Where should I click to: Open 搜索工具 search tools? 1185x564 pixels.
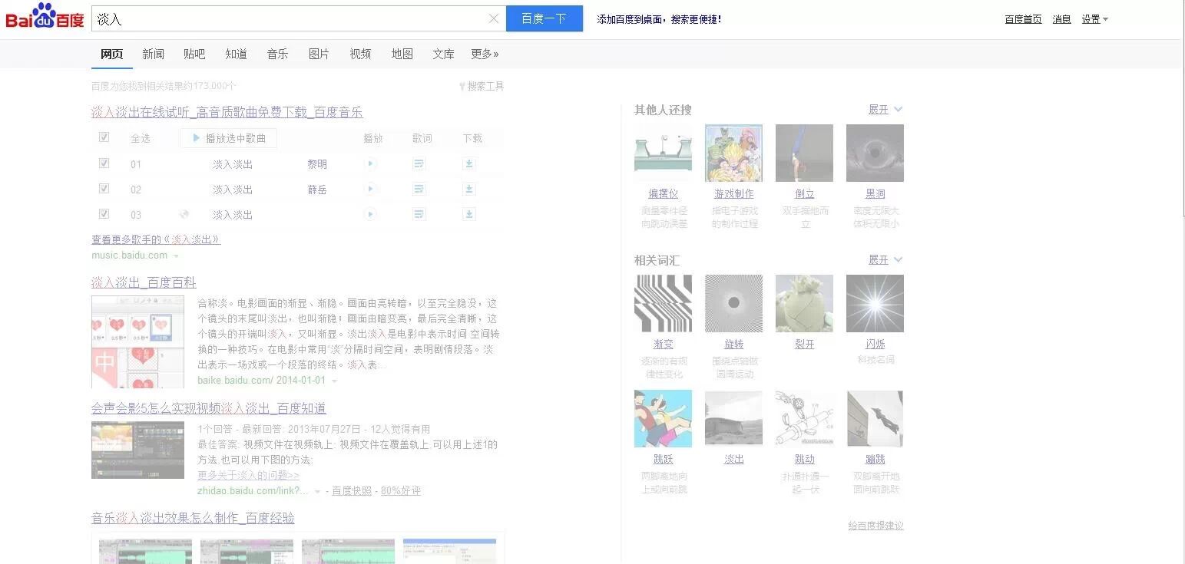(482, 86)
